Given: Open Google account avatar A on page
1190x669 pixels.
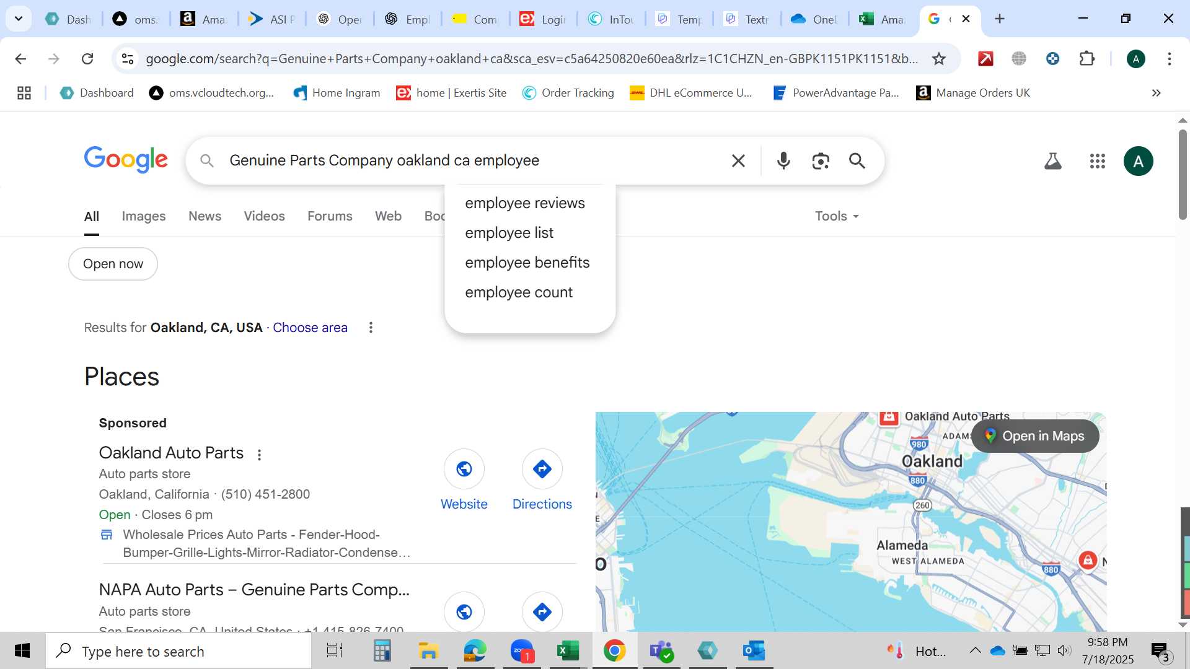Looking at the screenshot, I should 1139,161.
